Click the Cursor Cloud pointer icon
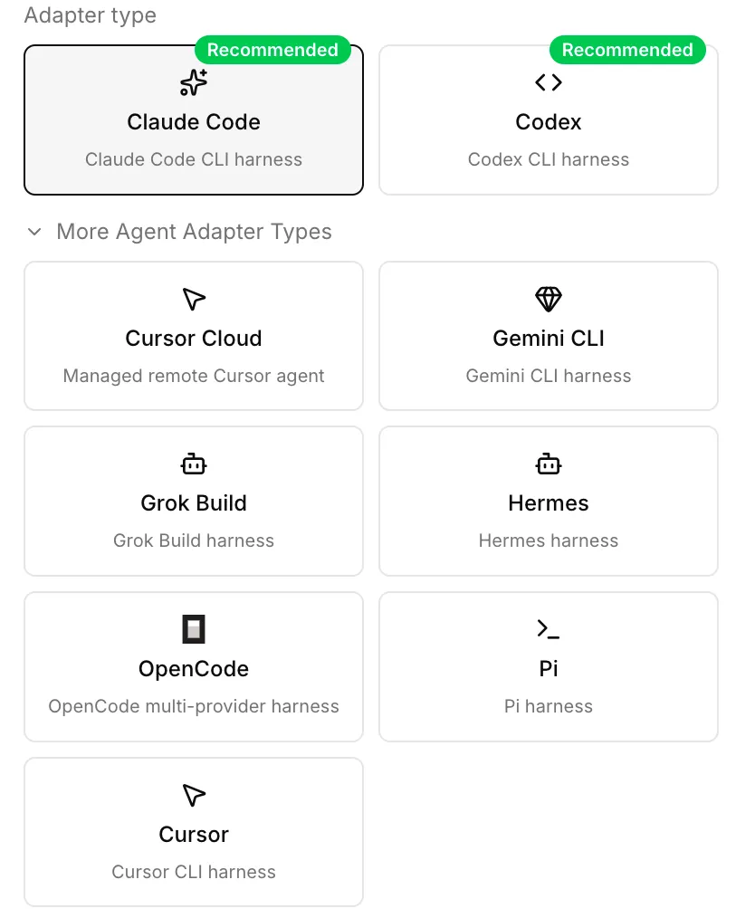This screenshot has height=918, width=755. (194, 299)
